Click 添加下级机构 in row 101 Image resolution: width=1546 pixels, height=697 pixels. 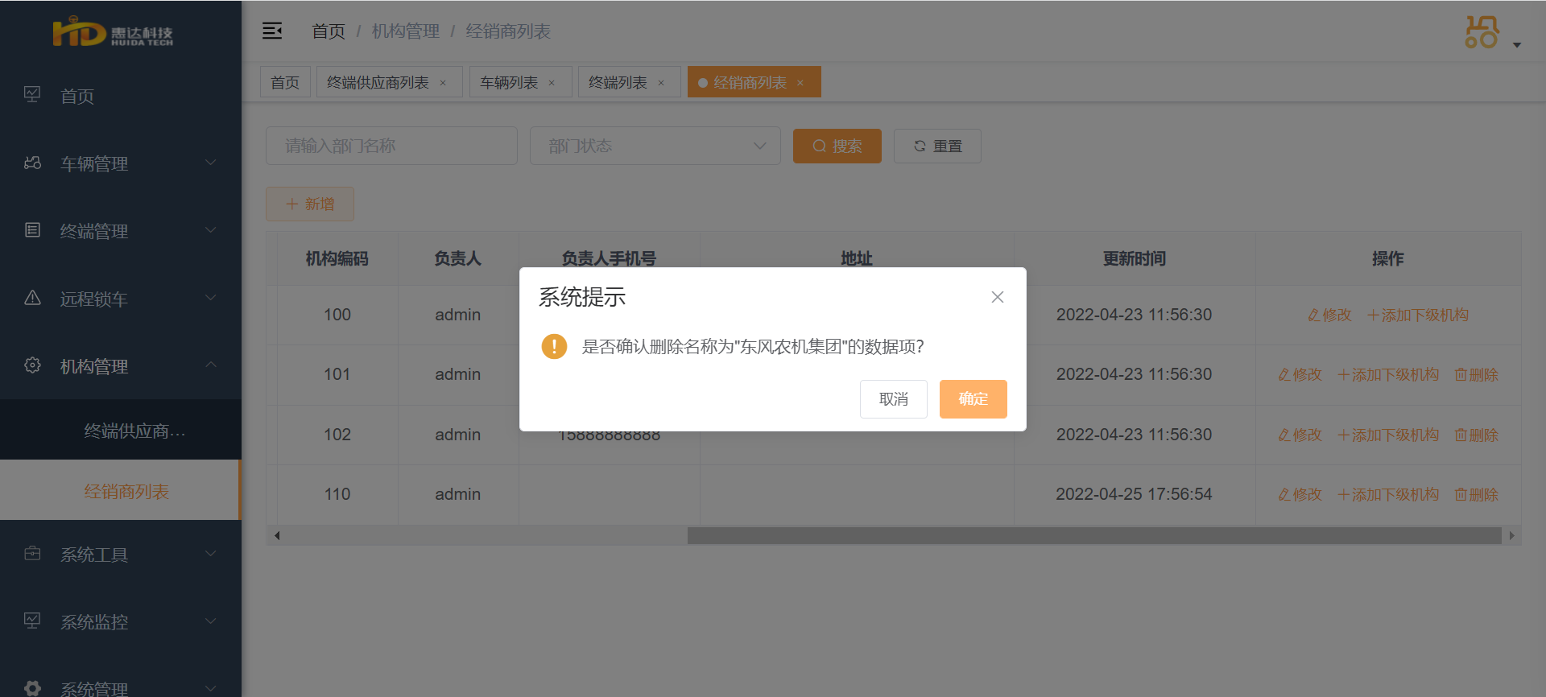point(1388,374)
